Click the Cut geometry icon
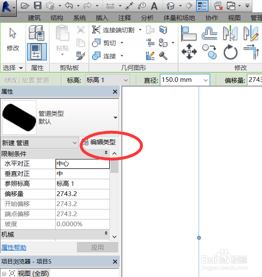Image resolution: width=262 pixels, height=277 pixels. tap(96, 43)
